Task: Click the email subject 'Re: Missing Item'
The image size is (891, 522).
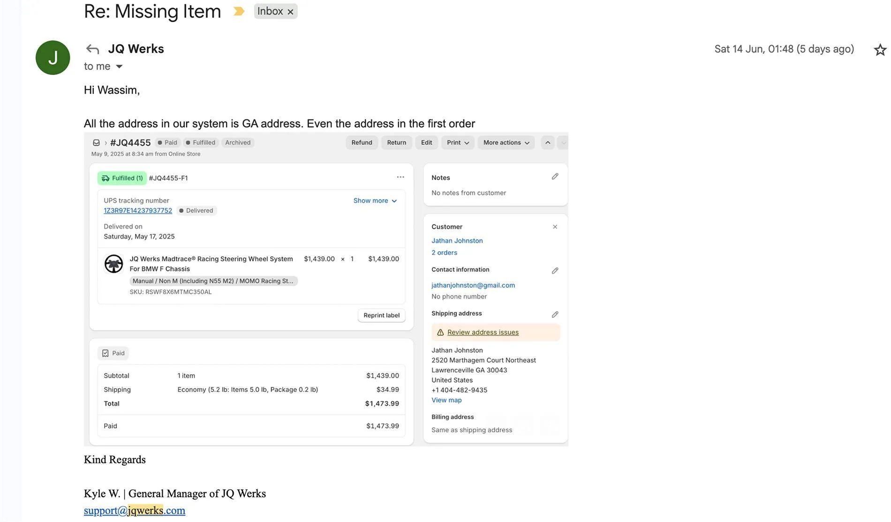Action: tap(152, 11)
